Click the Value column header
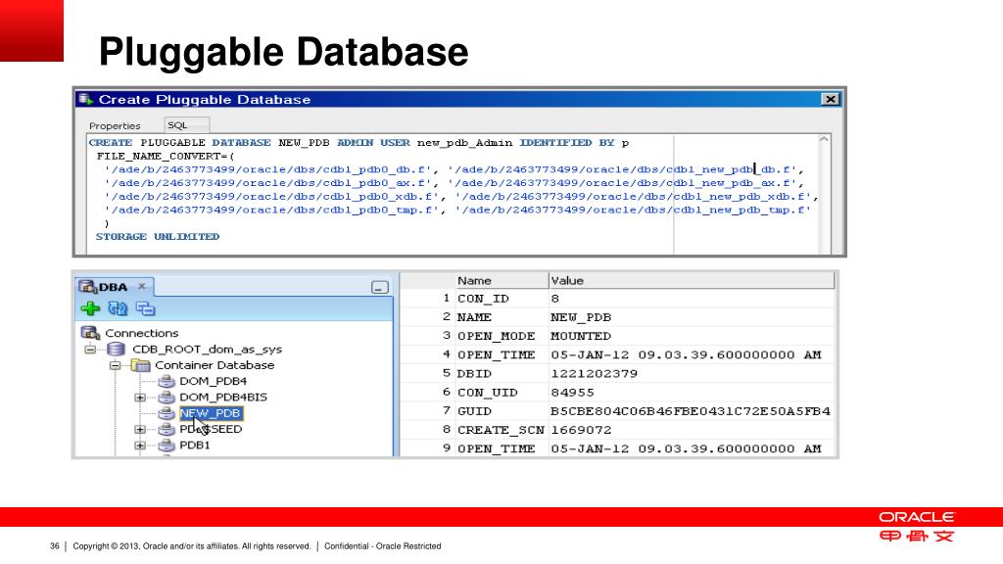The width and height of the screenshot is (1003, 564). [x=568, y=280]
